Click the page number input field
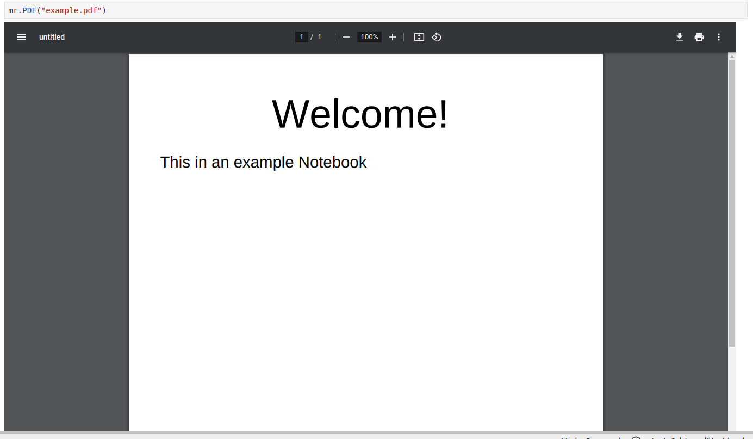 pyautogui.click(x=302, y=36)
